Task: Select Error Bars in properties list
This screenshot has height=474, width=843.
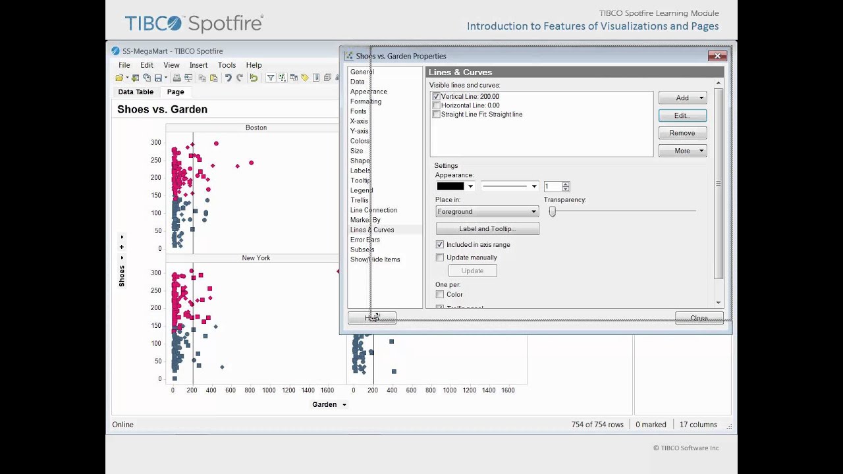Action: click(365, 240)
